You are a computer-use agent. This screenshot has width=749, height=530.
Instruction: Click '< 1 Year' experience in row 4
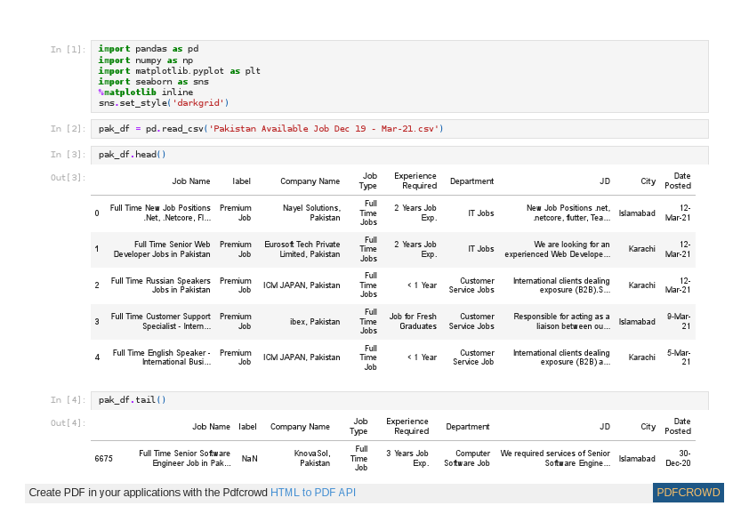tap(422, 357)
